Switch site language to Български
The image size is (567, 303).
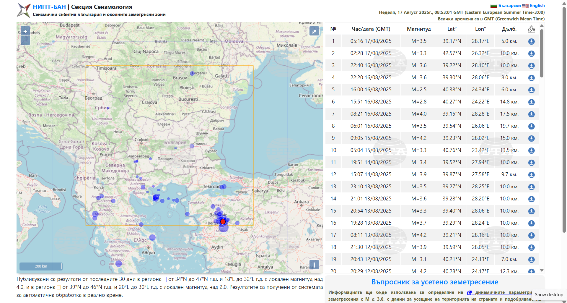tap(509, 6)
